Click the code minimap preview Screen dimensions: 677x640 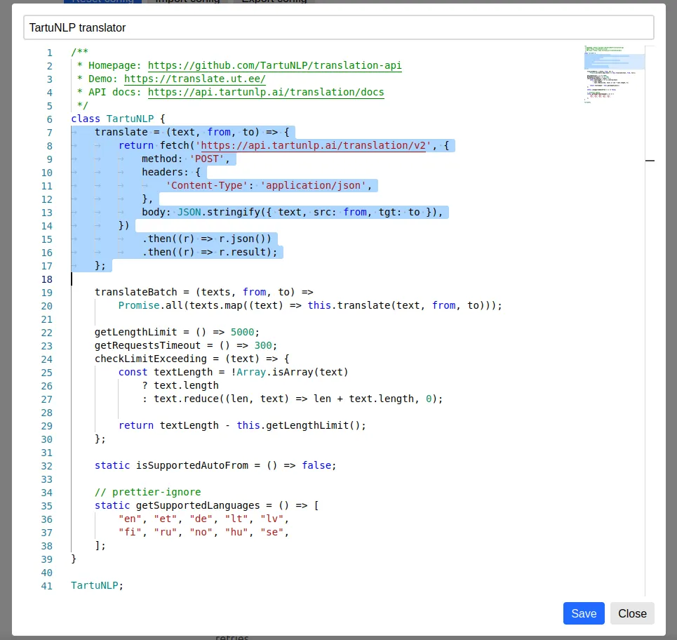click(614, 74)
